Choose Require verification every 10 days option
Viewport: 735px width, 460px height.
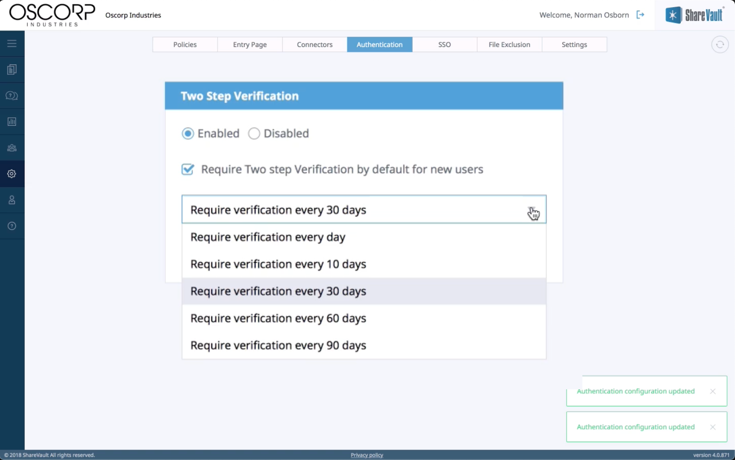(364, 264)
